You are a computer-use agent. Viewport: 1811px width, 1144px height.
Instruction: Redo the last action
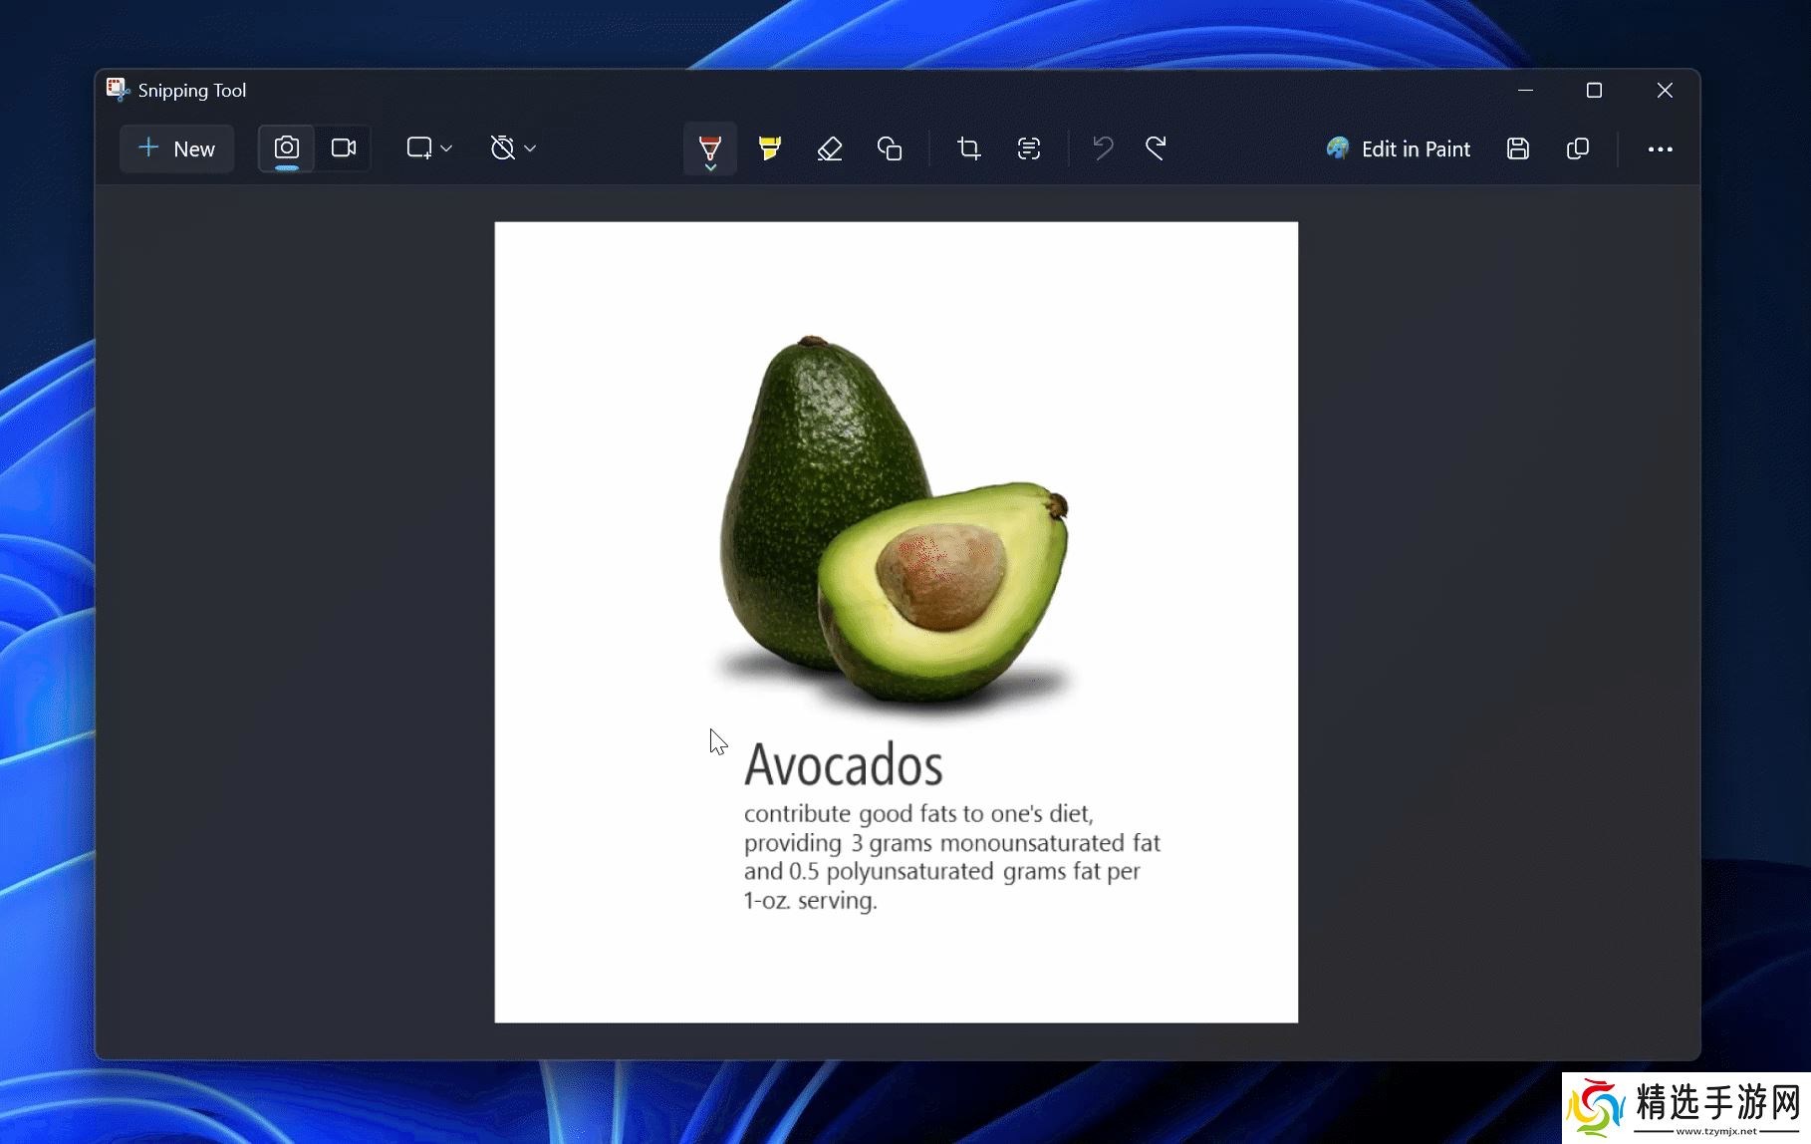point(1156,148)
